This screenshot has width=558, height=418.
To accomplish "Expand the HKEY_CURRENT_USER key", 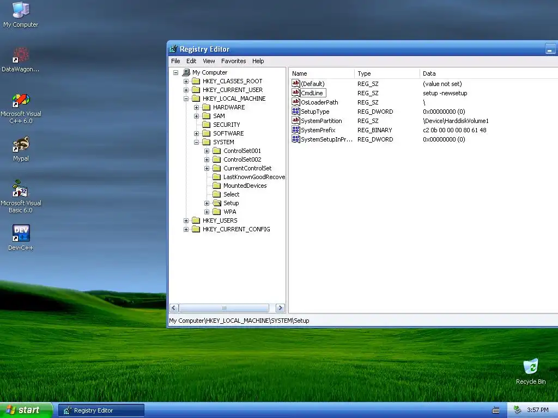I will (186, 90).
